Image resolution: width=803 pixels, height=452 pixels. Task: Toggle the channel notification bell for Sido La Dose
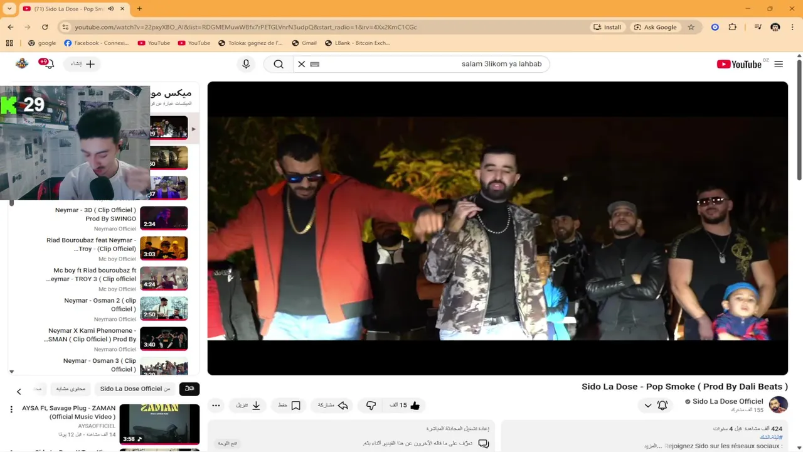point(662,406)
